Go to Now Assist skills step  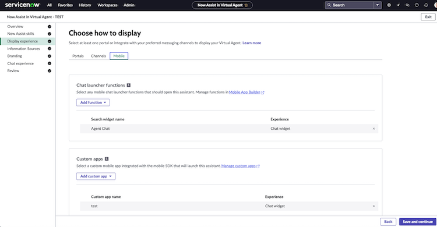tap(20, 34)
